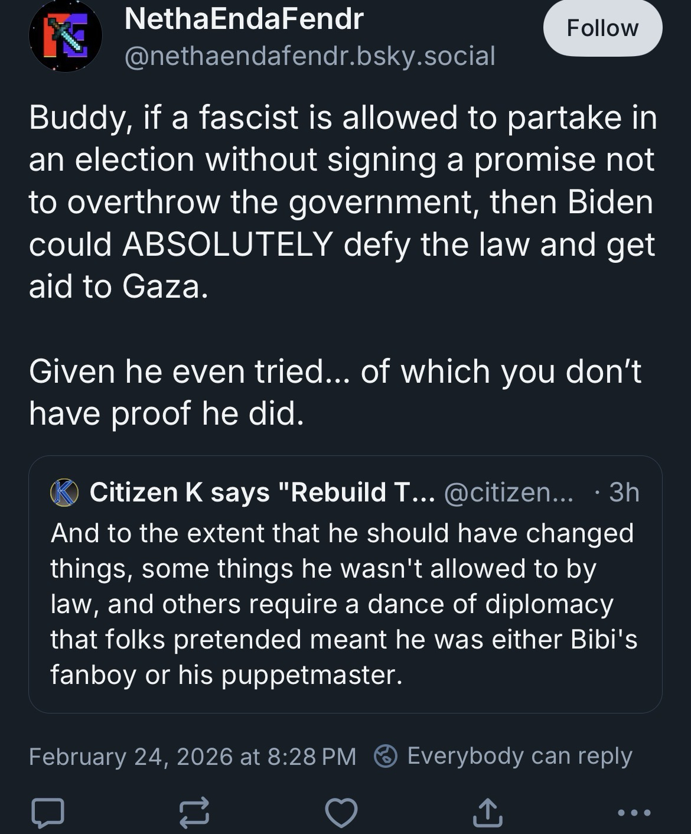Open the quoted post about Bibi's fanboy

(x=344, y=604)
